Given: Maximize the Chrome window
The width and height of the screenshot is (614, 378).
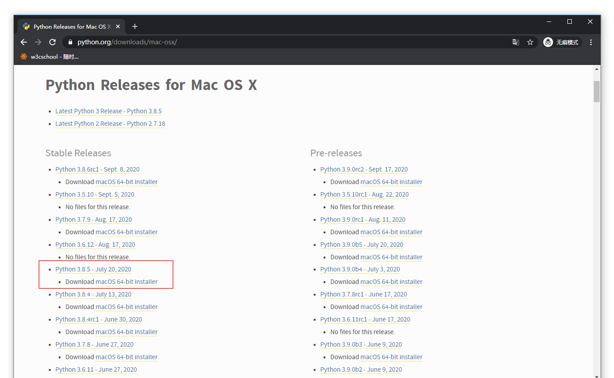Looking at the screenshot, I should coord(570,21).
